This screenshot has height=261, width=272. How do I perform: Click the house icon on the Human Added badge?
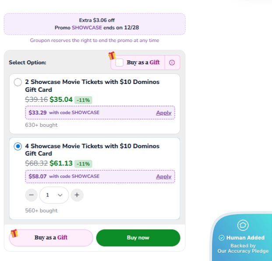pyautogui.click(x=243, y=225)
